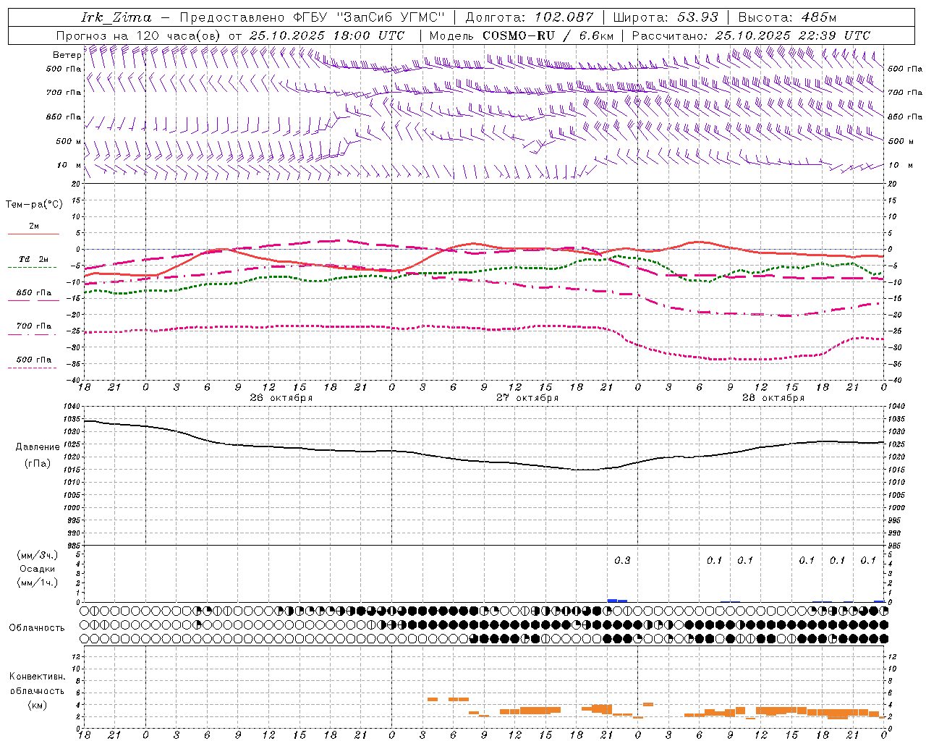Click the 700 гПа temperature legend entry
The height and width of the screenshot is (741, 926).
(34, 326)
